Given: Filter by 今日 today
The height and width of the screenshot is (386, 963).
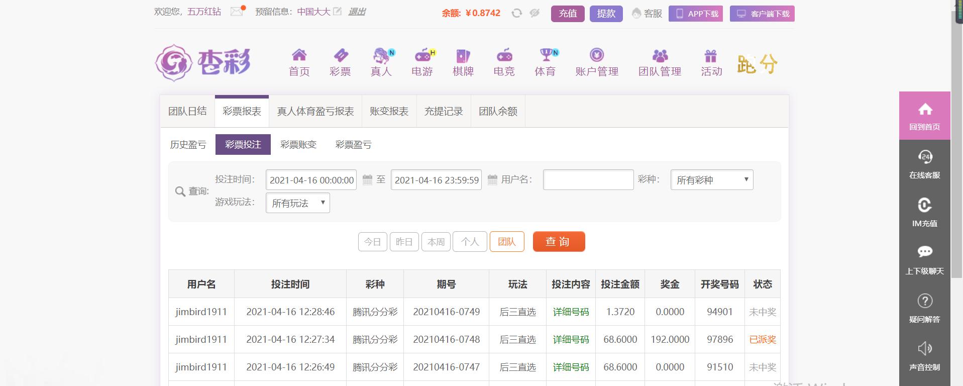Looking at the screenshot, I should click(373, 242).
